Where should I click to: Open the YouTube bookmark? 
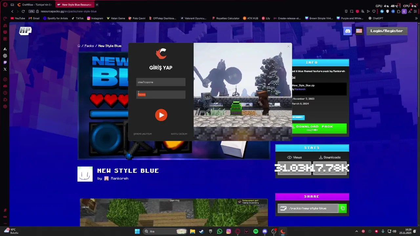coord(18,18)
